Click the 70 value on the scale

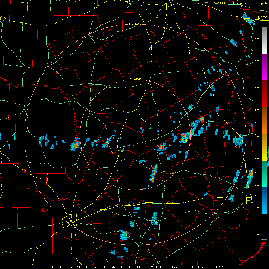coord(257,62)
